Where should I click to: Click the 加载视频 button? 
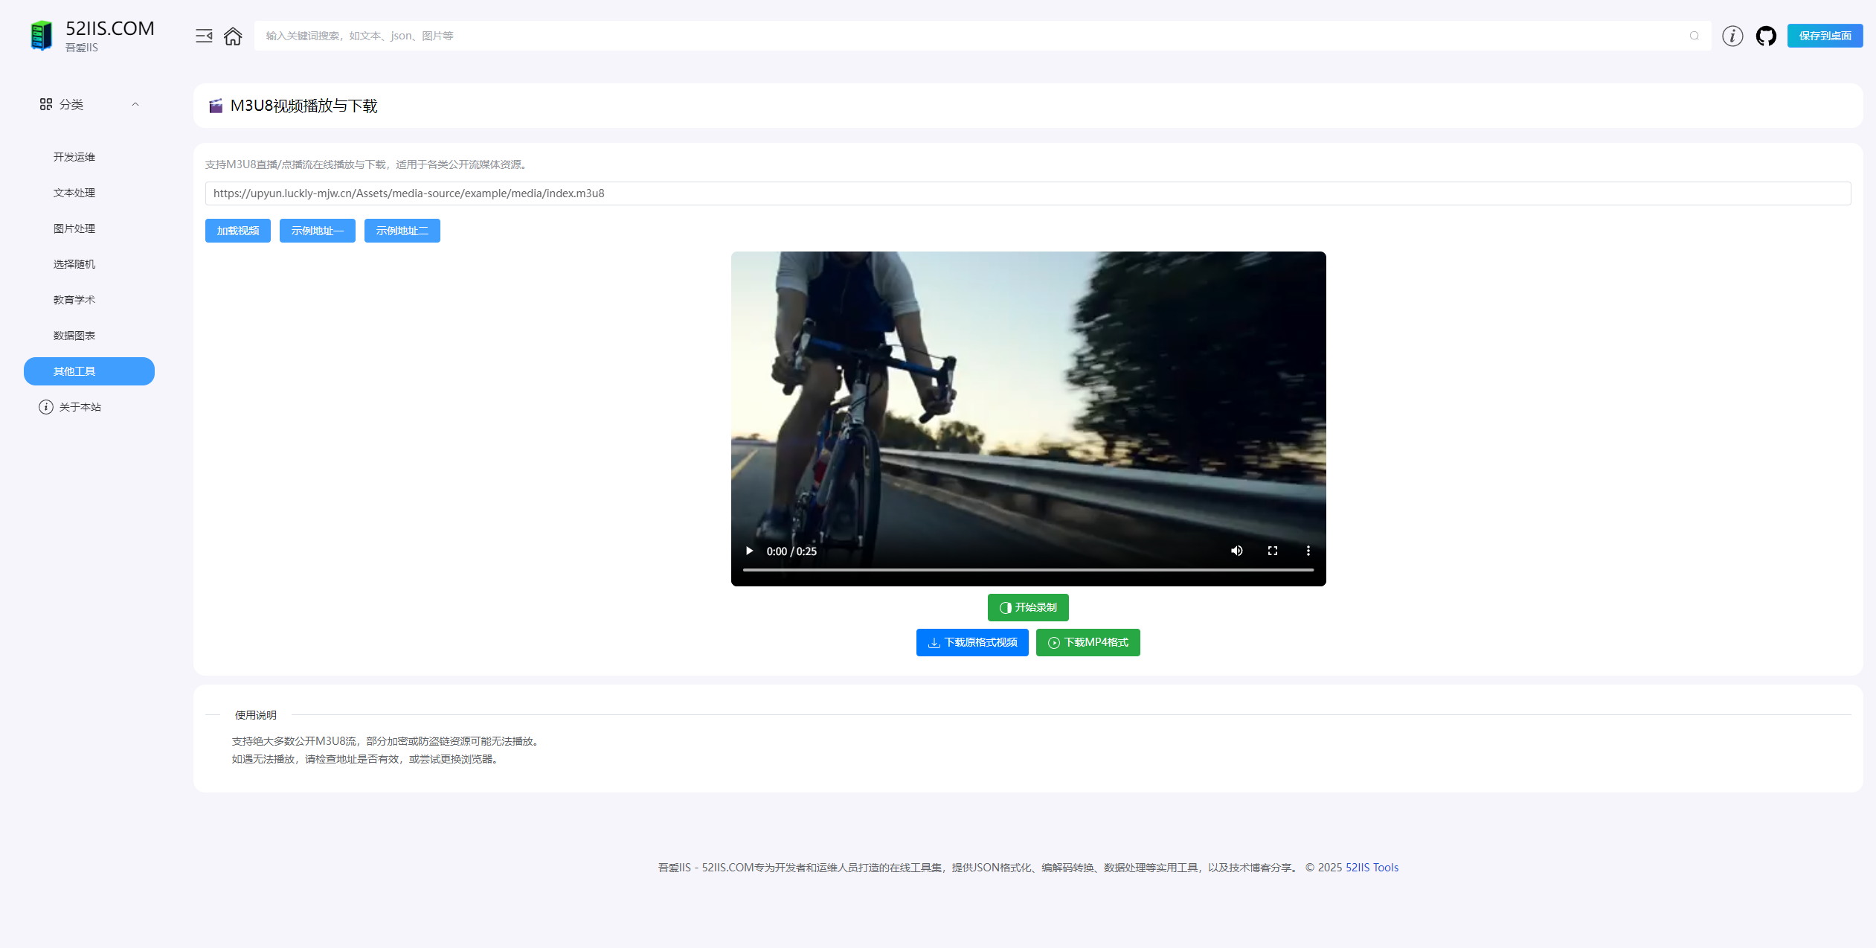[238, 231]
